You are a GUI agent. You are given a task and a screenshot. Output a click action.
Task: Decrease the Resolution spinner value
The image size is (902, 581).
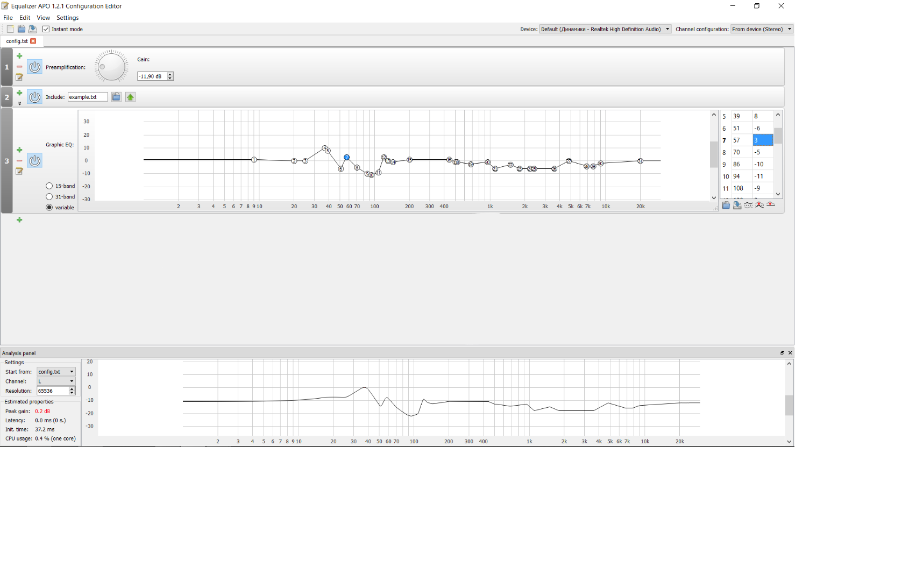[72, 393]
